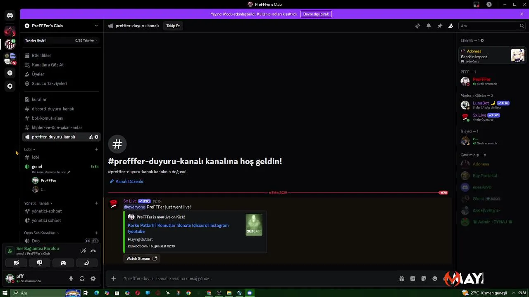
Task: Open the server discovery compass icon
Action: click(x=10, y=86)
